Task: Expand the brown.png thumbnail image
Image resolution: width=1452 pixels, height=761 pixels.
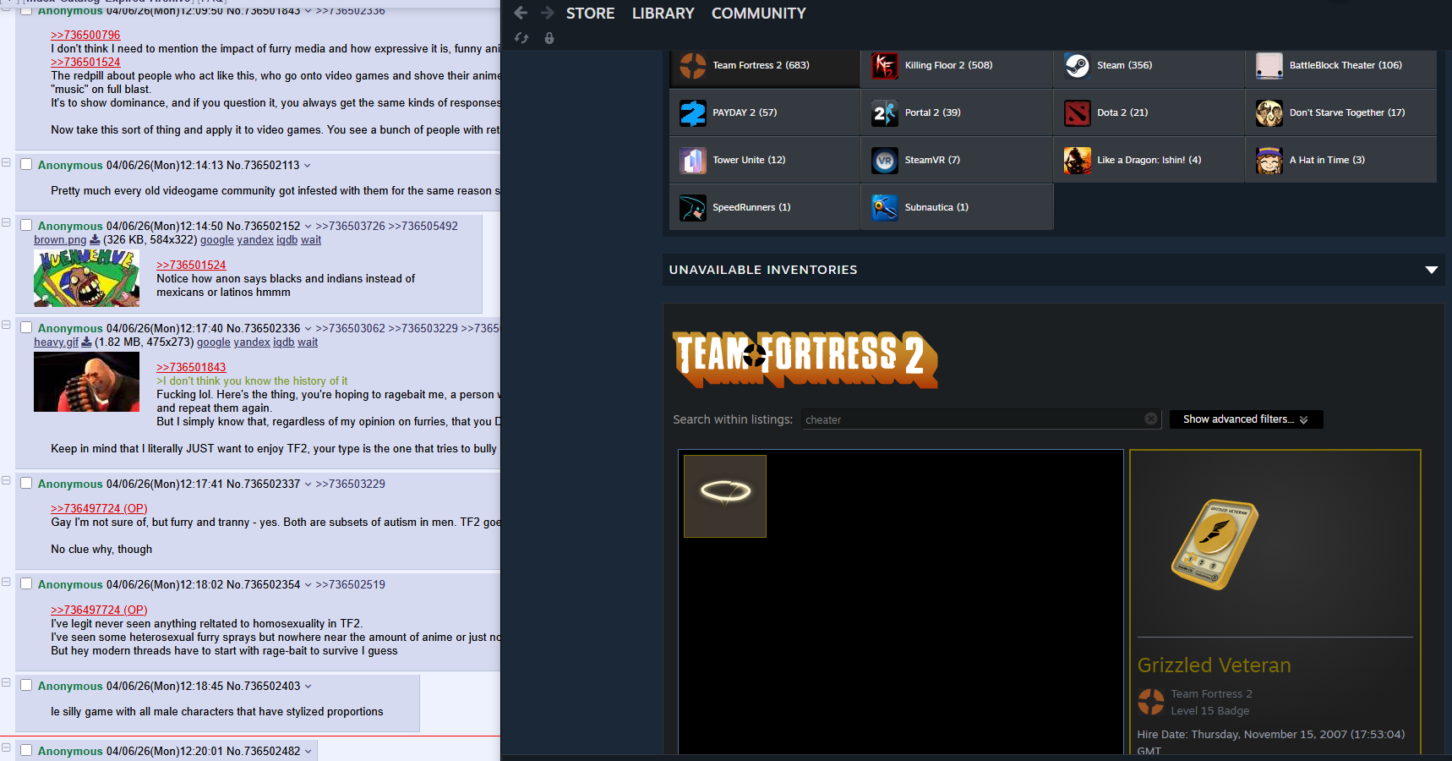Action: pos(86,278)
